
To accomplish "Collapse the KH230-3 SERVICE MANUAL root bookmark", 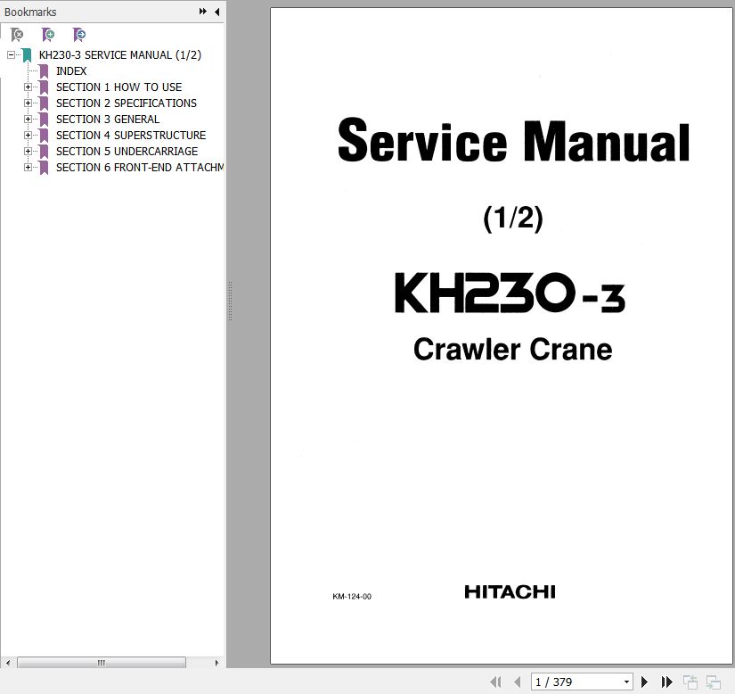I will point(11,55).
